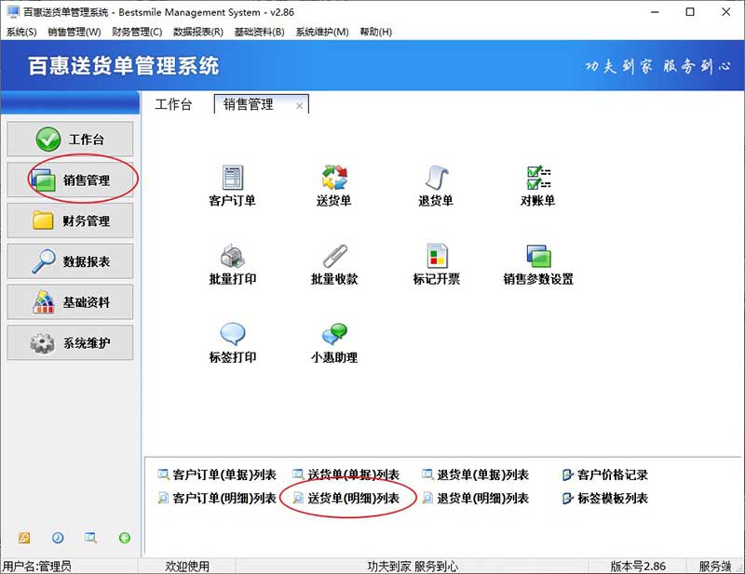Open 送货单(单据)列表 link
Screen dimensions: 745x574
click(346, 474)
